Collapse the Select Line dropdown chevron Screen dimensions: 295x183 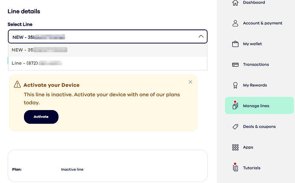[x=201, y=37]
